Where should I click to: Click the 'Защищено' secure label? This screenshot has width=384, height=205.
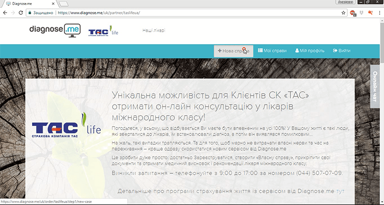(43, 13)
